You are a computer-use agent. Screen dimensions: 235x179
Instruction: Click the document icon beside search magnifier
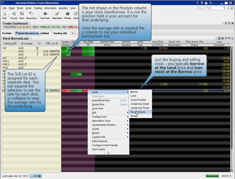click(228, 8)
